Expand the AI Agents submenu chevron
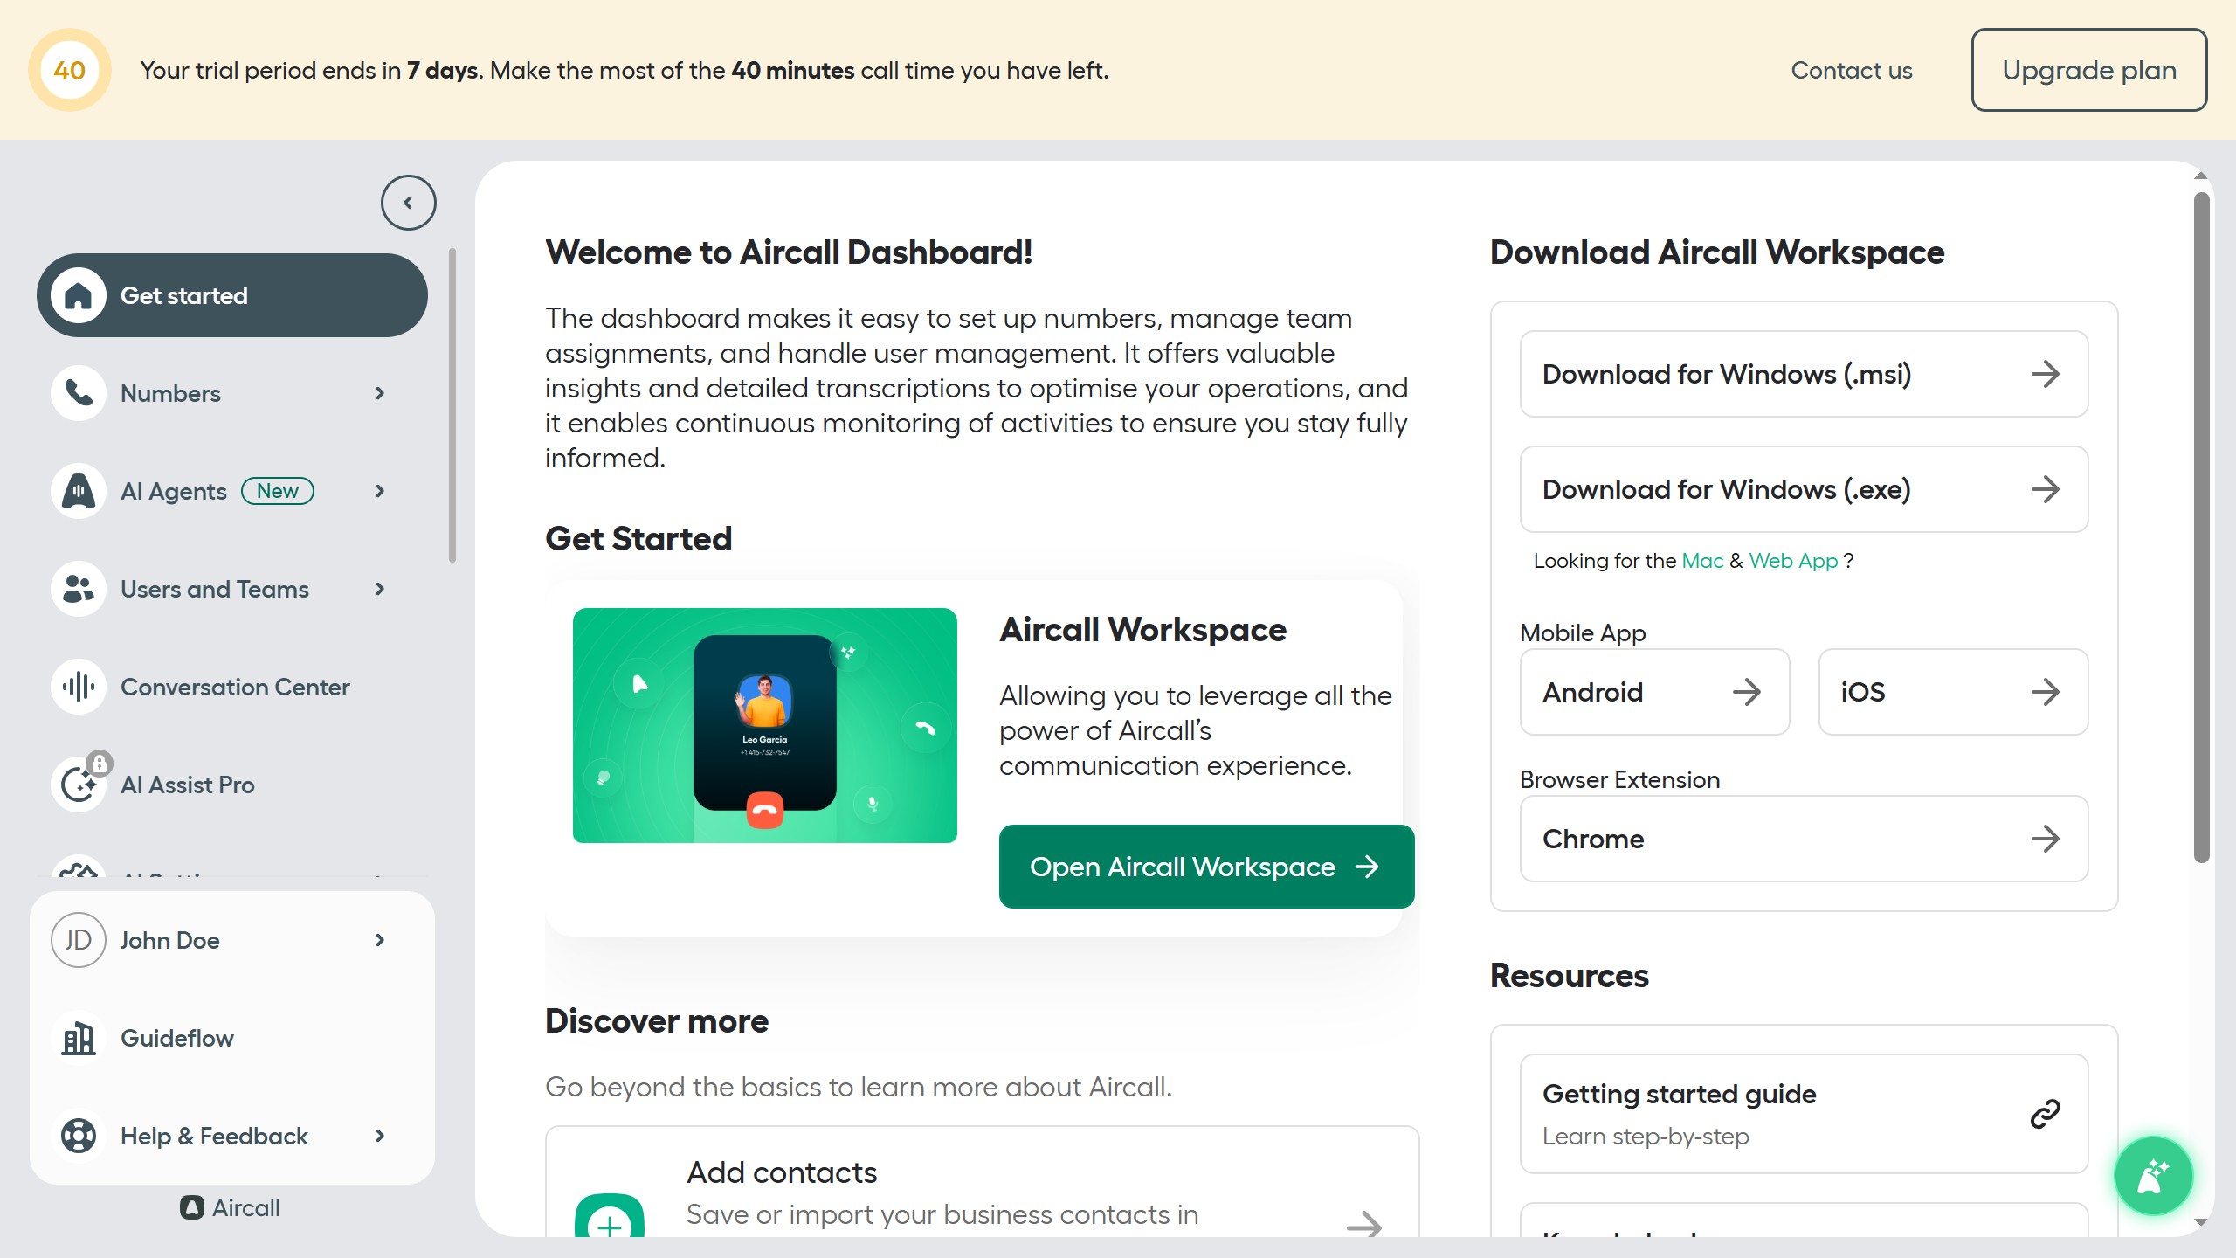This screenshot has height=1258, width=2236. tap(380, 491)
